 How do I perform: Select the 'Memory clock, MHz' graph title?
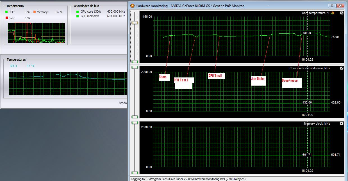tap(317, 123)
